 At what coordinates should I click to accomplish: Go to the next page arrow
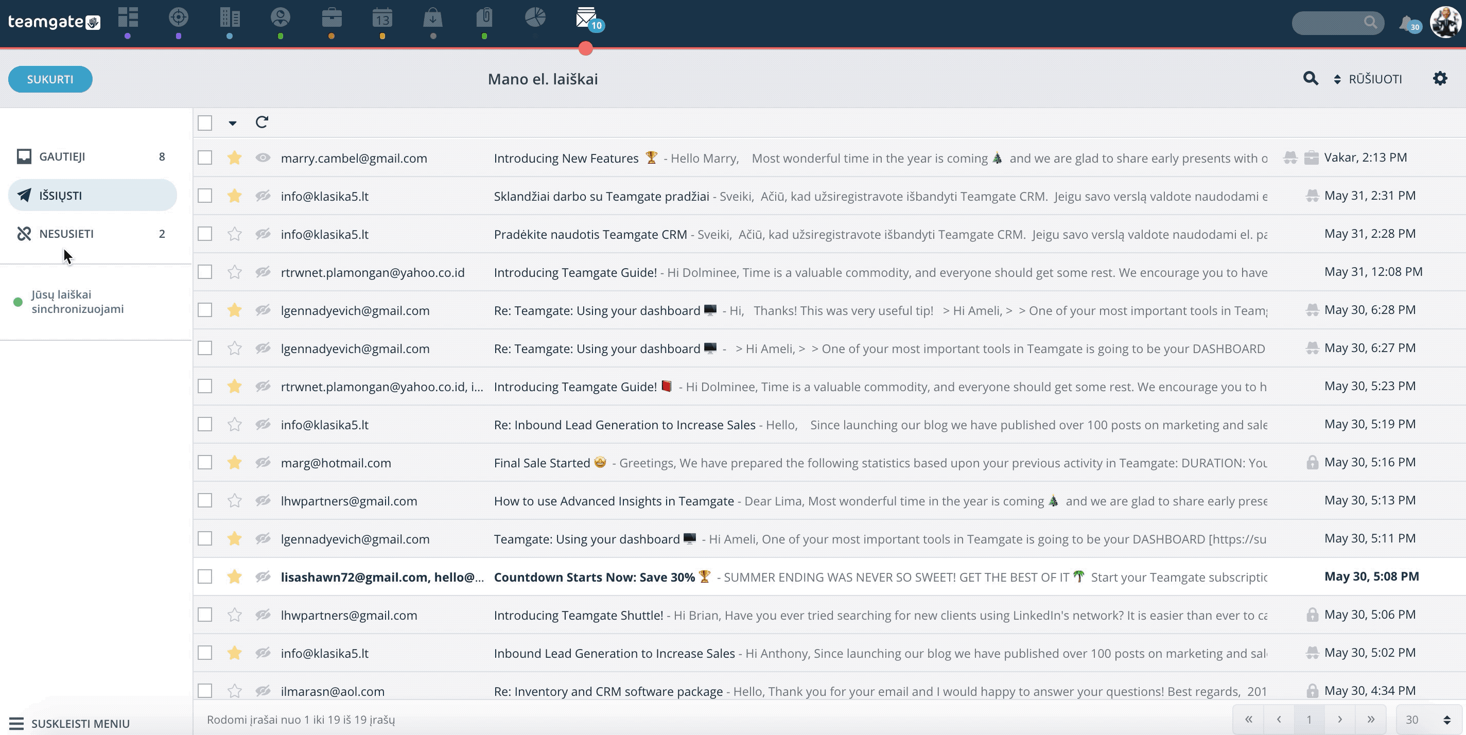coord(1340,720)
